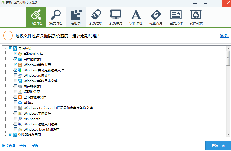
Task: Click the orange download icon of 已下载程序文件
Action: [x=20, y=97]
